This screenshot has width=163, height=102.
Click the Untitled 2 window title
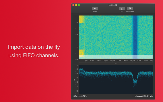pyautogui.click(x=113, y=5)
